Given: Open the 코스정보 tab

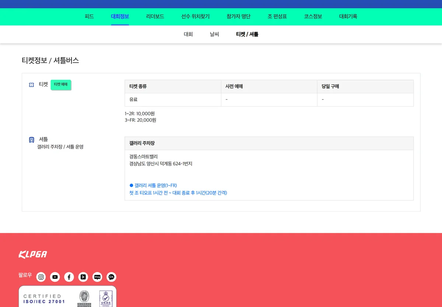Looking at the screenshot, I should pyautogui.click(x=313, y=17).
